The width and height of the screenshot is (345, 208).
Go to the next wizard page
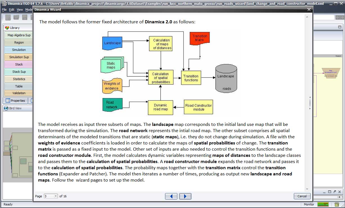[185, 196]
